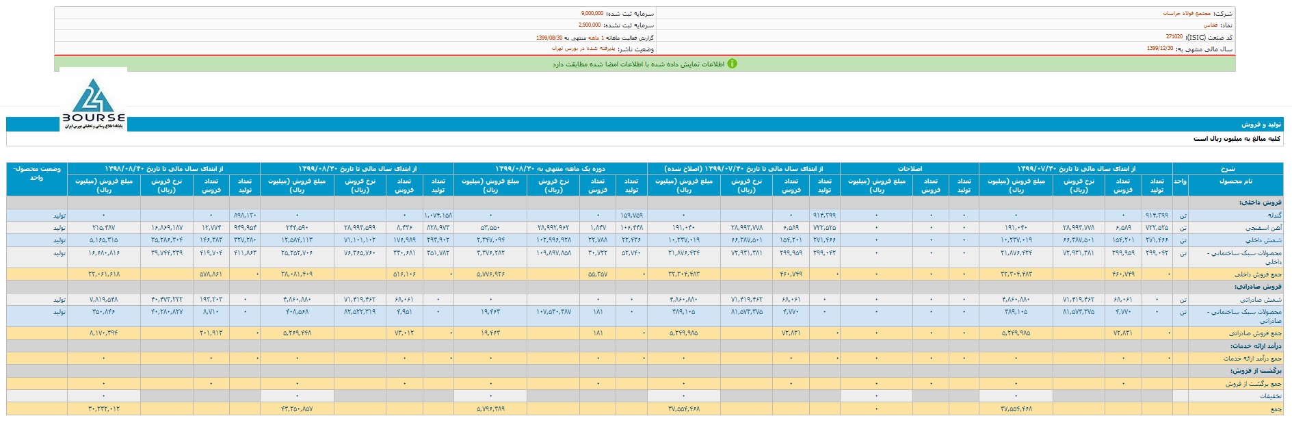Click the prior-year total sales amount ۳۰,۲۳۲,۰۱۲
This screenshot has width=1292, height=429.
pyautogui.click(x=104, y=409)
